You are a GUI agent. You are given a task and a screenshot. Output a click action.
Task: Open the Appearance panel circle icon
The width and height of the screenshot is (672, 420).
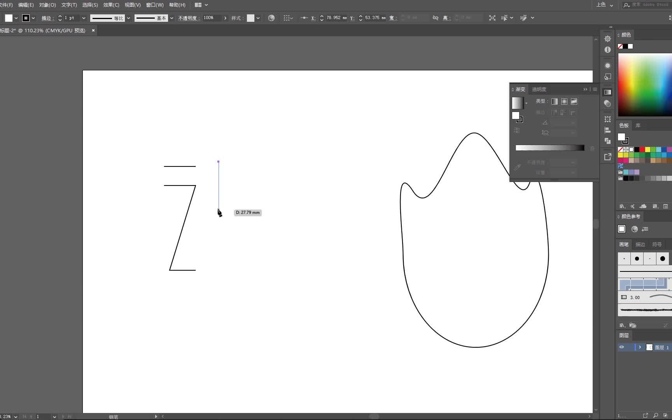click(x=607, y=65)
